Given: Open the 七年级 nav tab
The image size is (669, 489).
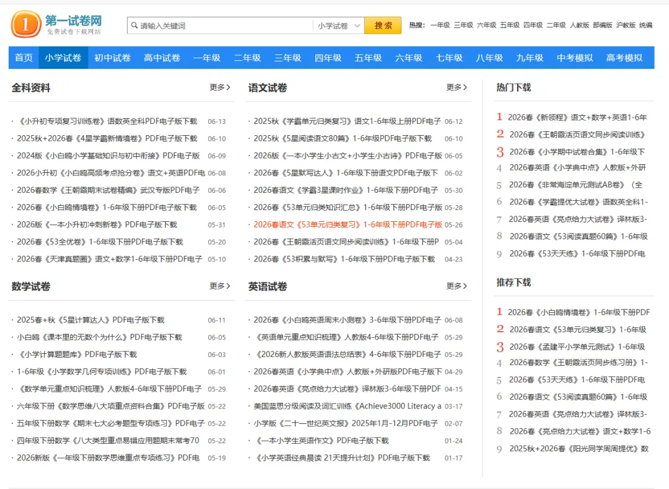Looking at the screenshot, I should (x=449, y=58).
